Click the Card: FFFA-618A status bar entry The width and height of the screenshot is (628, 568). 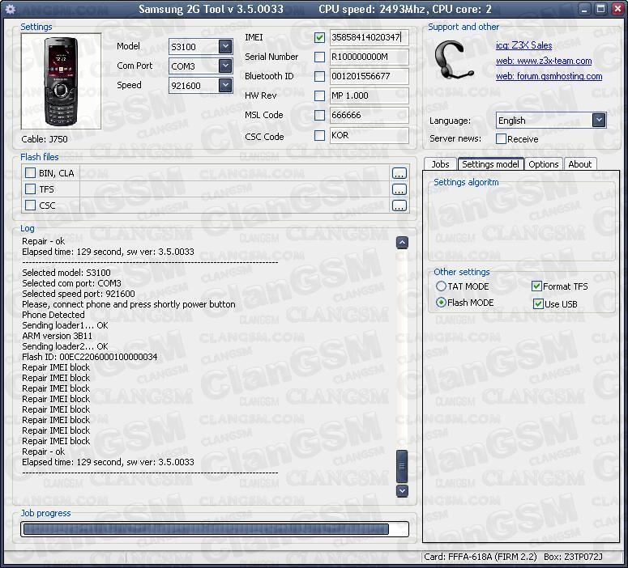(x=481, y=557)
